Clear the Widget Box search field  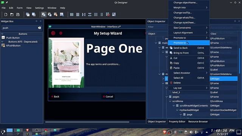(x=39, y=28)
